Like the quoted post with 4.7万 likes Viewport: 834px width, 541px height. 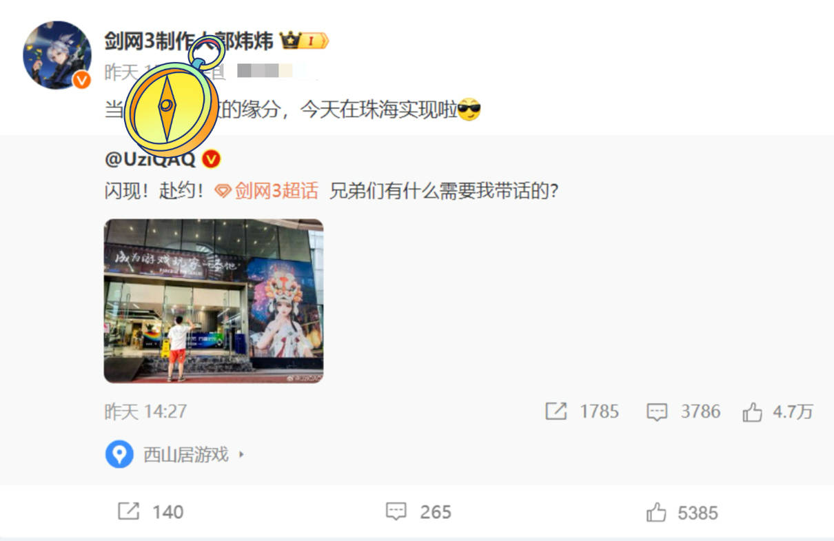[752, 412]
